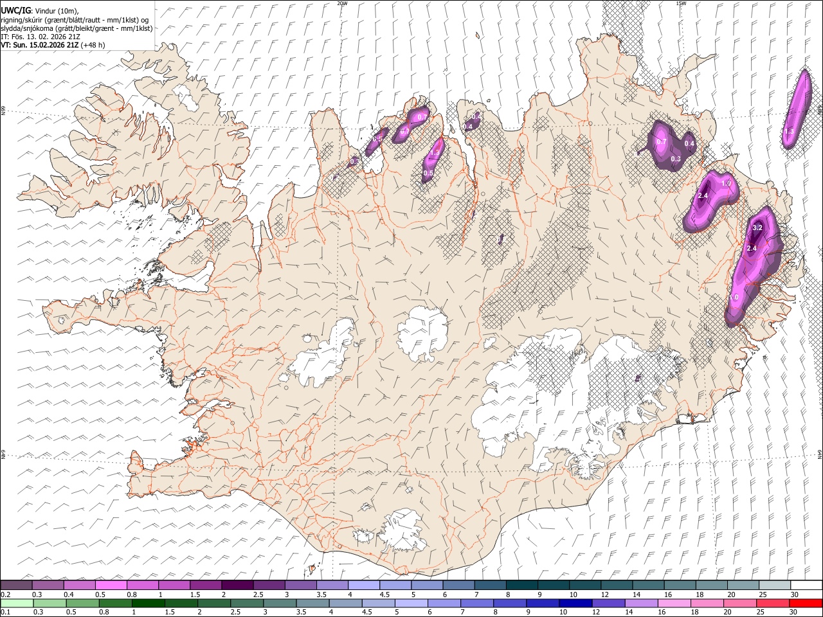Pick the lower legend swatch between 7 and 8
This screenshot has height=617, width=823.
[x=477, y=603]
